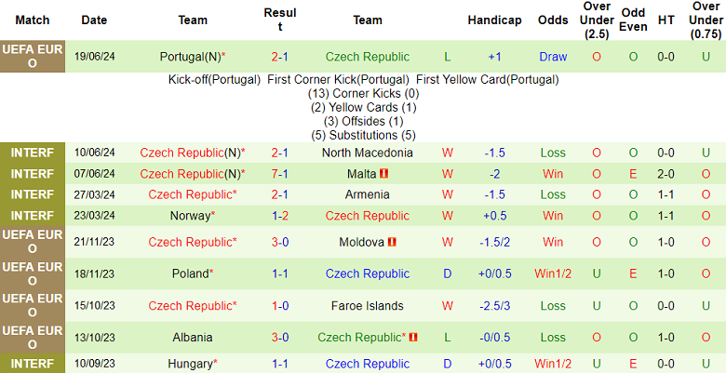
Task: Click the Draw odds for Portugal match
Action: pos(553,56)
